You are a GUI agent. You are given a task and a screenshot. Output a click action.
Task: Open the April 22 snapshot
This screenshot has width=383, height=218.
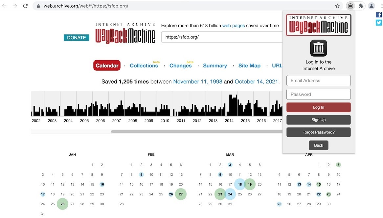[319, 194]
